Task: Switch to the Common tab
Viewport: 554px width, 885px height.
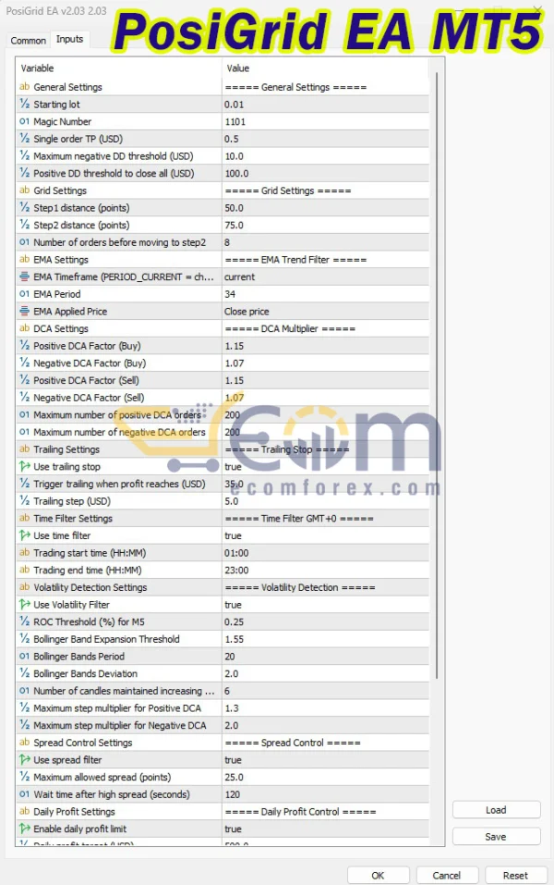Action: 28,41
